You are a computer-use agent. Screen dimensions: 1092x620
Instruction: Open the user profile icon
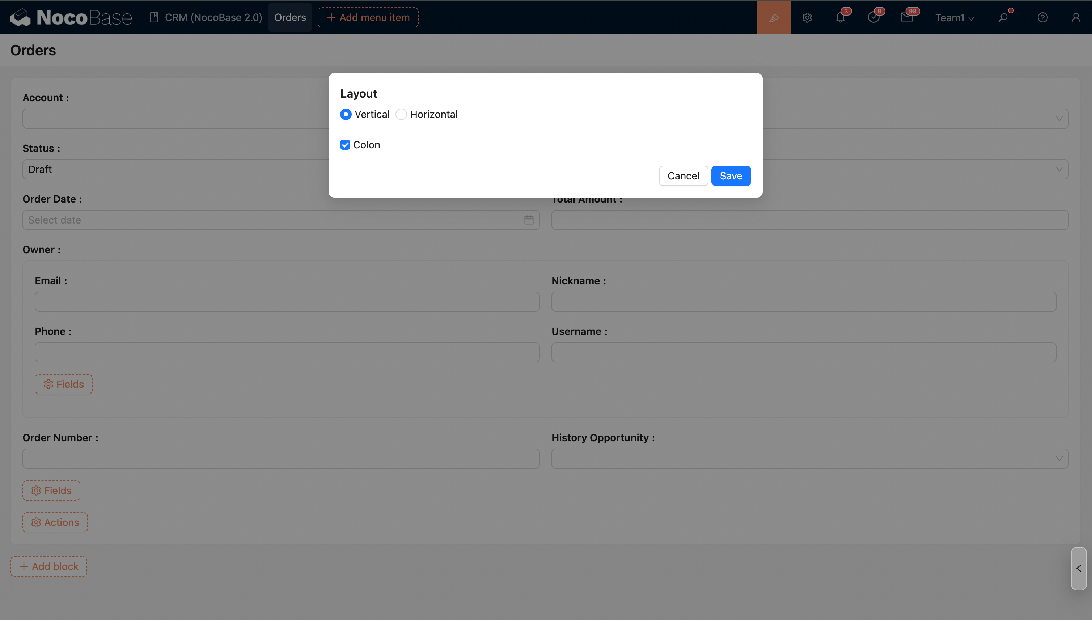pyautogui.click(x=1075, y=17)
